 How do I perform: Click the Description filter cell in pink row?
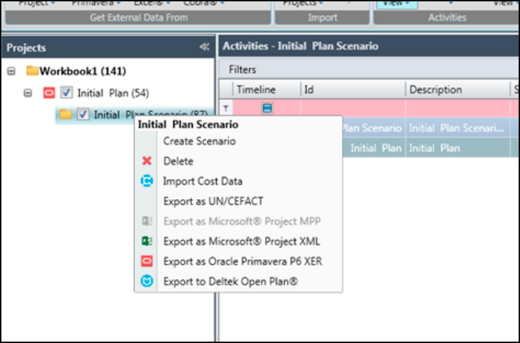point(458,108)
